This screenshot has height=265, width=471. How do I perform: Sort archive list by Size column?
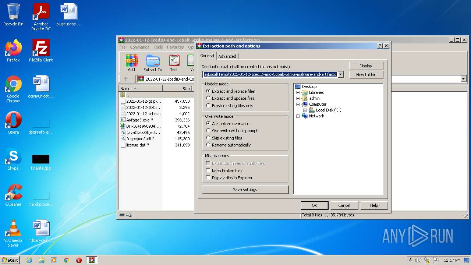pyautogui.click(x=177, y=89)
